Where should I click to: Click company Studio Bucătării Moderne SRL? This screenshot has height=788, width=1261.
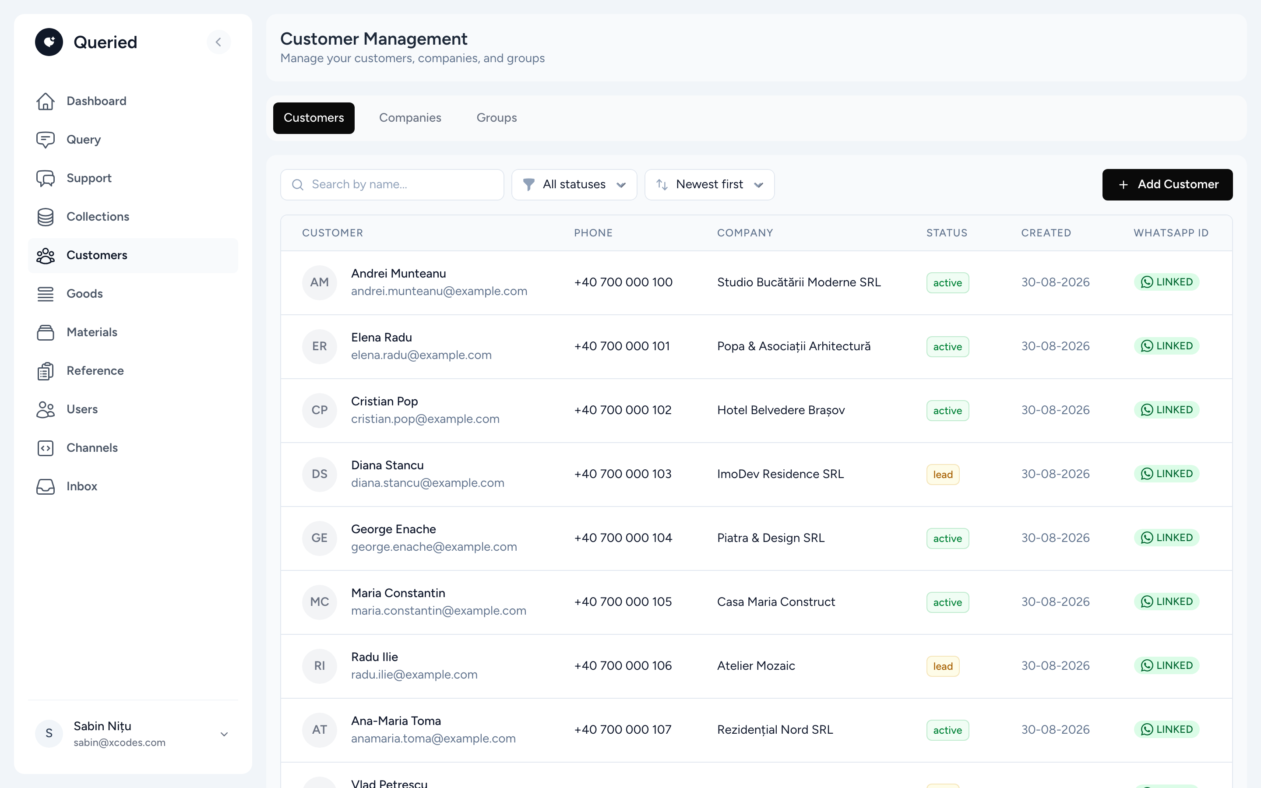point(799,282)
